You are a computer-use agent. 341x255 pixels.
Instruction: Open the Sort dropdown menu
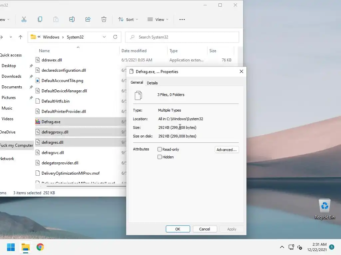[x=128, y=20]
